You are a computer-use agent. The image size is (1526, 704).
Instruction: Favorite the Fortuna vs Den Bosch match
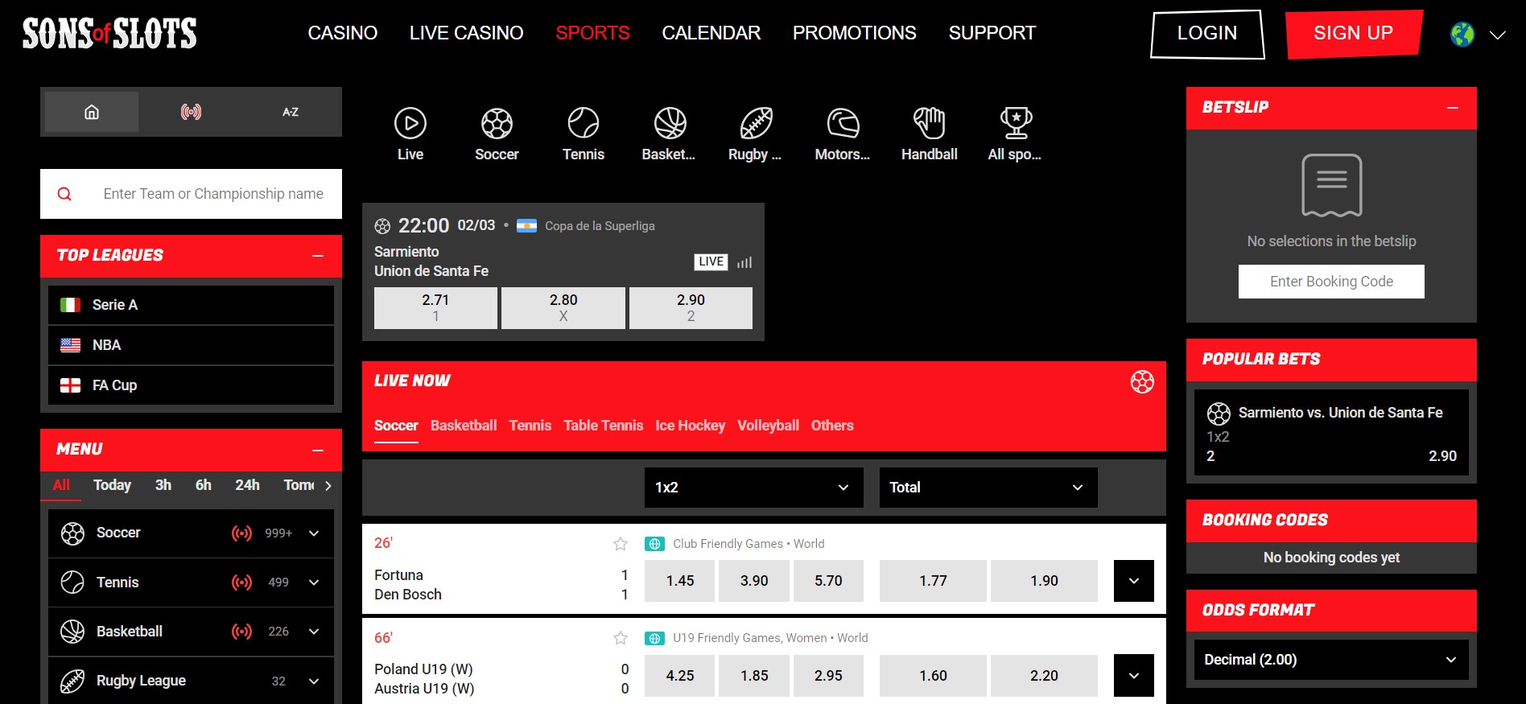(621, 544)
